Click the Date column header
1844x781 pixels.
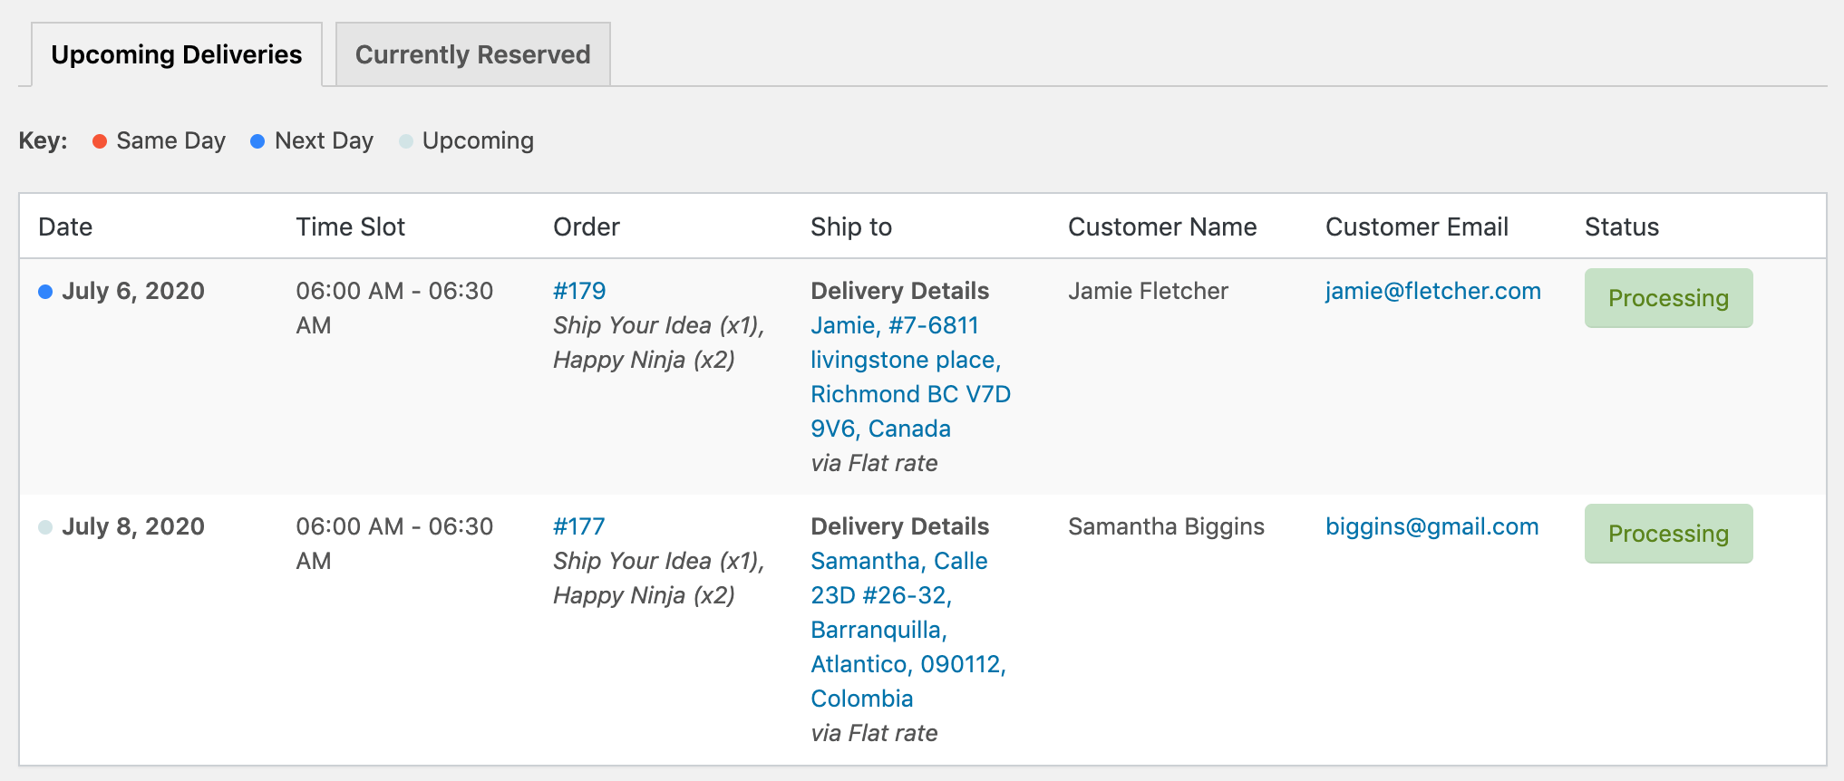65,227
